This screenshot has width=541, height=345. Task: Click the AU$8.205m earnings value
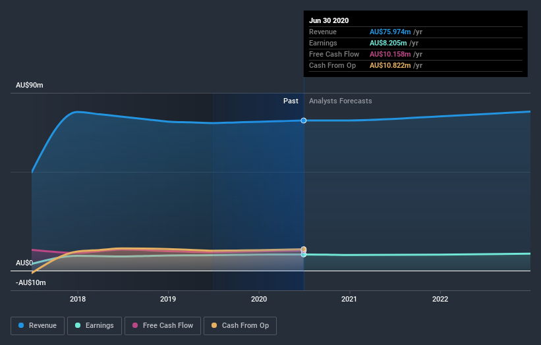388,43
